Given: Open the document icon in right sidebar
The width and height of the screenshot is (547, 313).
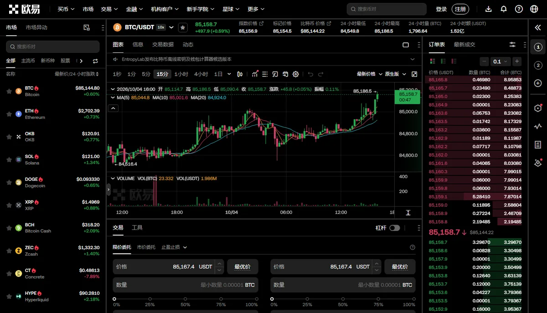Looking at the screenshot, I should [x=538, y=145].
